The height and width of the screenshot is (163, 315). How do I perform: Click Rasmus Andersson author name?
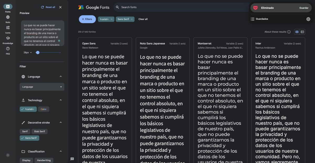(x=265, y=48)
